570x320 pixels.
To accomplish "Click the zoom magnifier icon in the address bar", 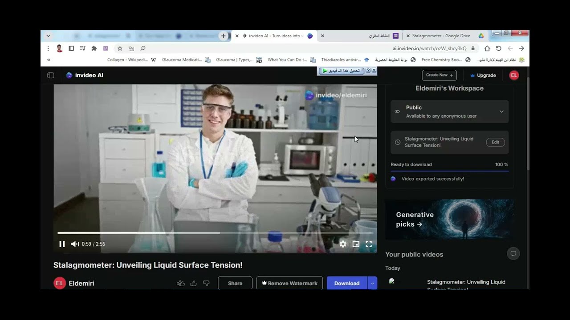I will tap(143, 48).
